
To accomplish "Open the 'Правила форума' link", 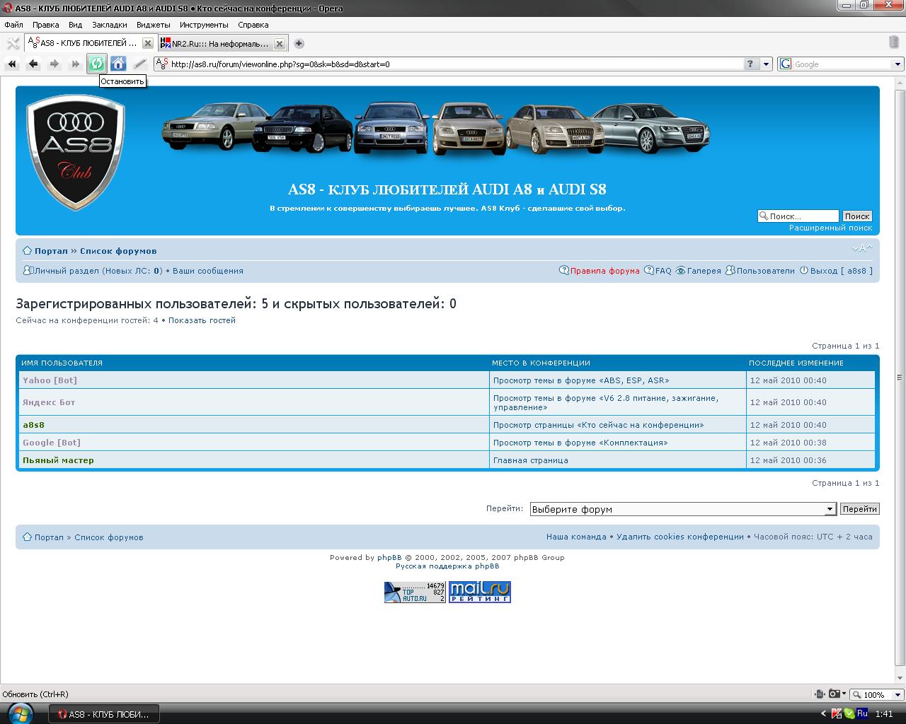I will [604, 271].
